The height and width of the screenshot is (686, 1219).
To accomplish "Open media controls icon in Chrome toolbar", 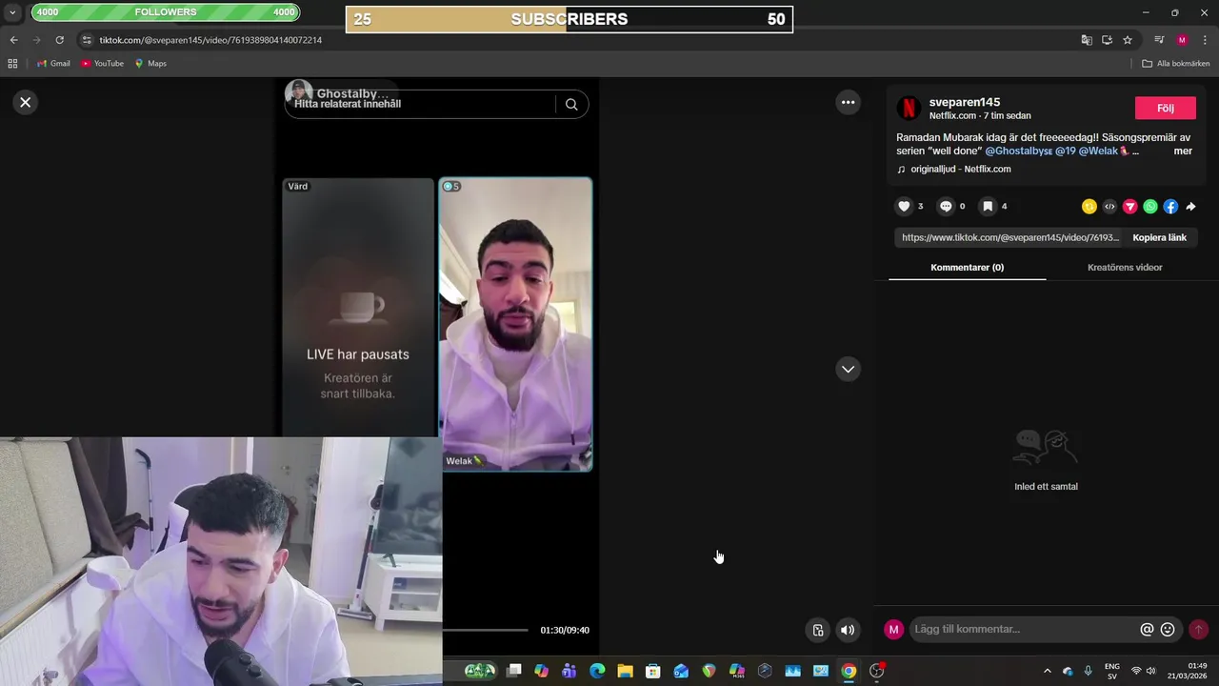I will click(x=1159, y=40).
